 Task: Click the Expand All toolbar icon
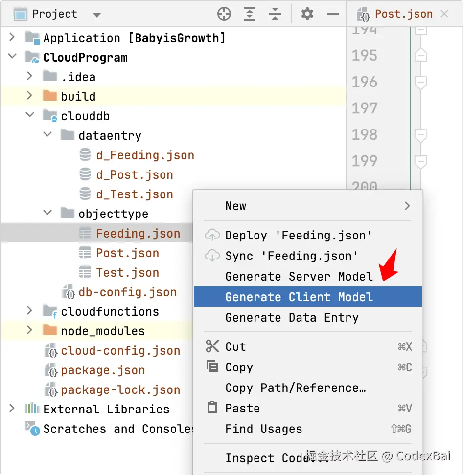(x=250, y=14)
